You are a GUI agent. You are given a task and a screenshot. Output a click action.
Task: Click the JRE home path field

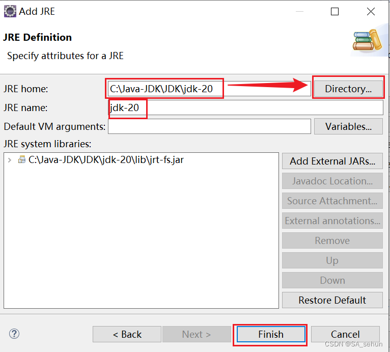point(209,89)
